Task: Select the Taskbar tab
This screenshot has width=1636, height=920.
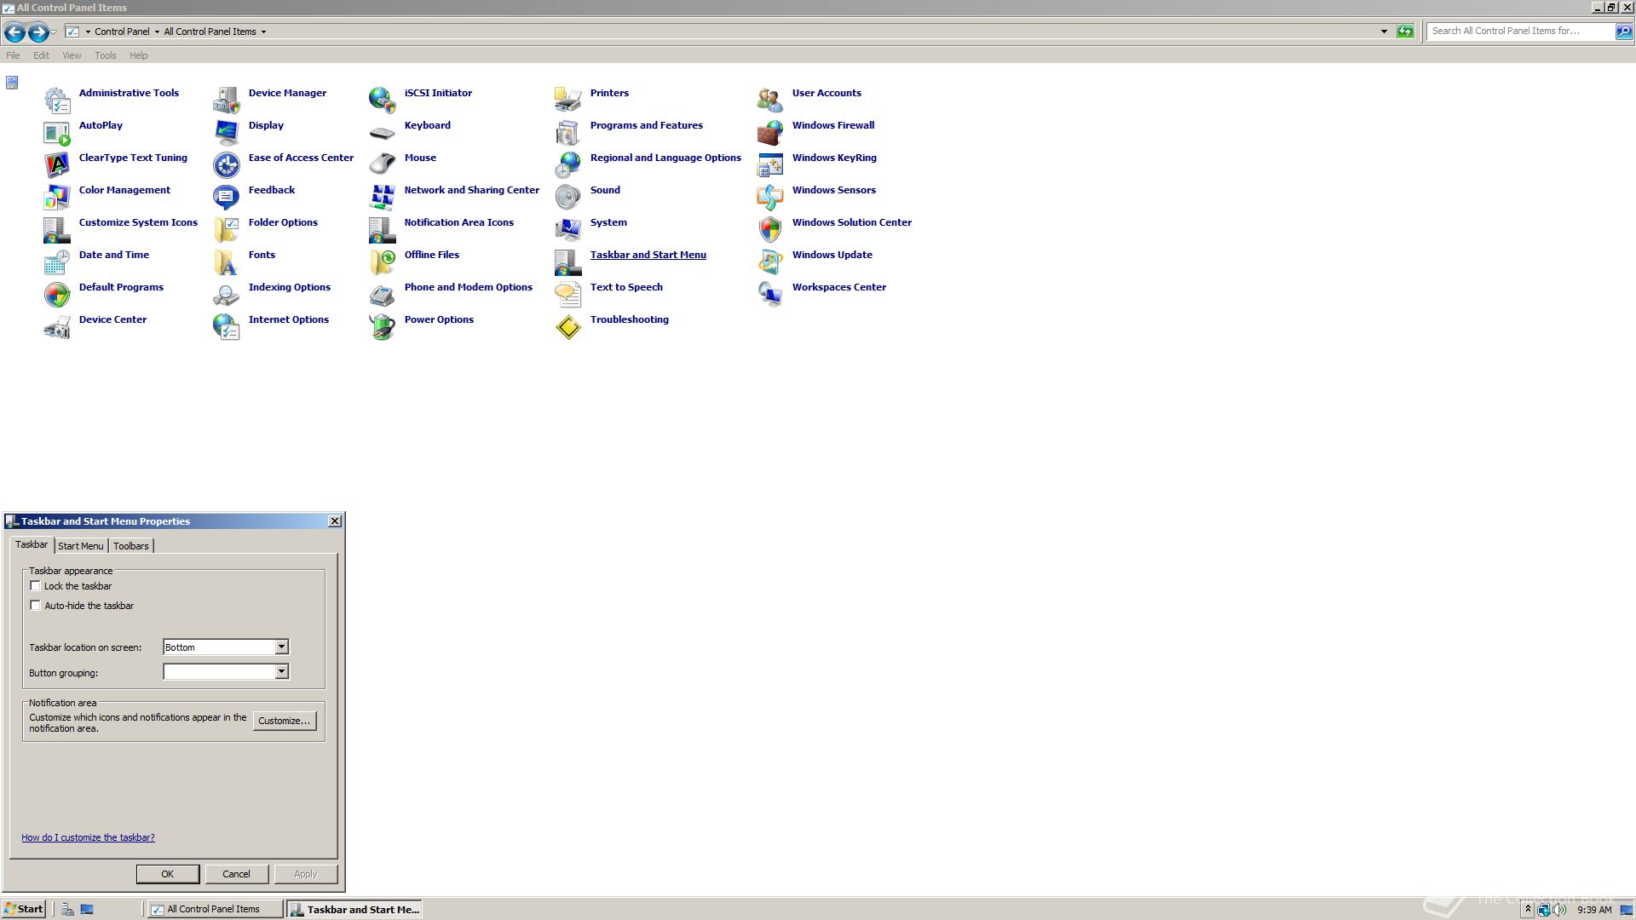Action: click(32, 544)
